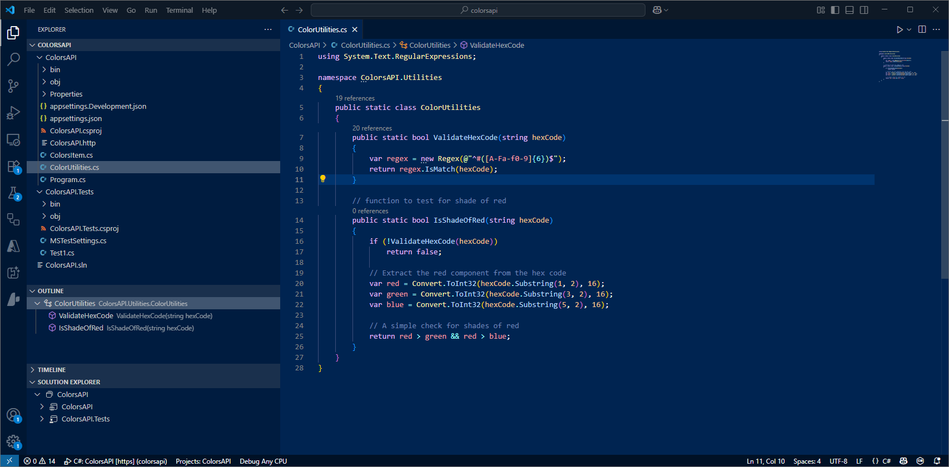Click the '20 references' CodeLens link
Image resolution: width=949 pixels, height=467 pixels.
(x=372, y=128)
